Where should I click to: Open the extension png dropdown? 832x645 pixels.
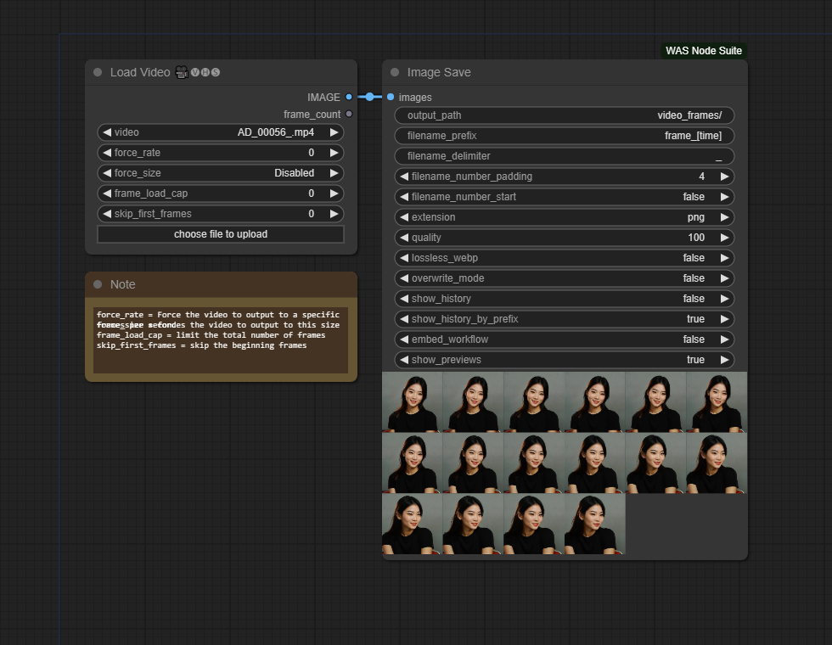pyautogui.click(x=565, y=217)
